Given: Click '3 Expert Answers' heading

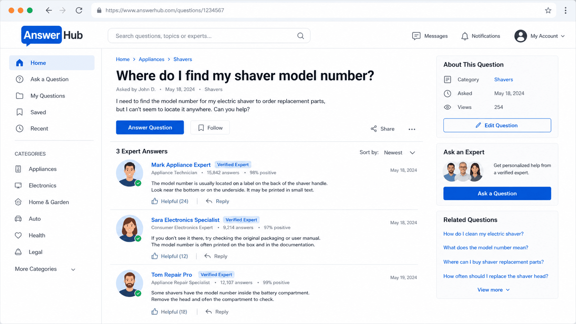Looking at the screenshot, I should pos(142,151).
